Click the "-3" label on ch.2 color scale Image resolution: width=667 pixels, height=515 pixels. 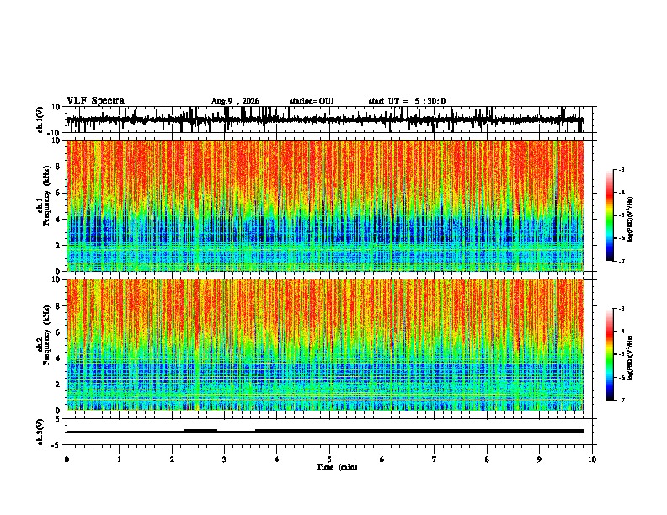(x=622, y=309)
